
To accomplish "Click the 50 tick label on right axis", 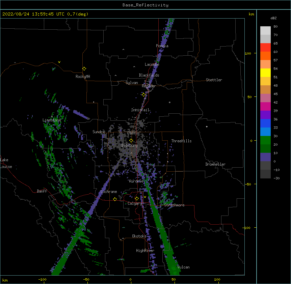I will 249,97.
